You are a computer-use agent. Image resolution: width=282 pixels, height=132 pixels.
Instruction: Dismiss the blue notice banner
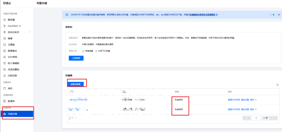point(278,15)
